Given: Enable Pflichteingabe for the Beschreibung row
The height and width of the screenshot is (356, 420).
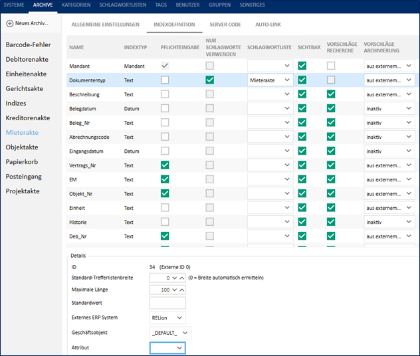Looking at the screenshot, I should [x=165, y=94].
